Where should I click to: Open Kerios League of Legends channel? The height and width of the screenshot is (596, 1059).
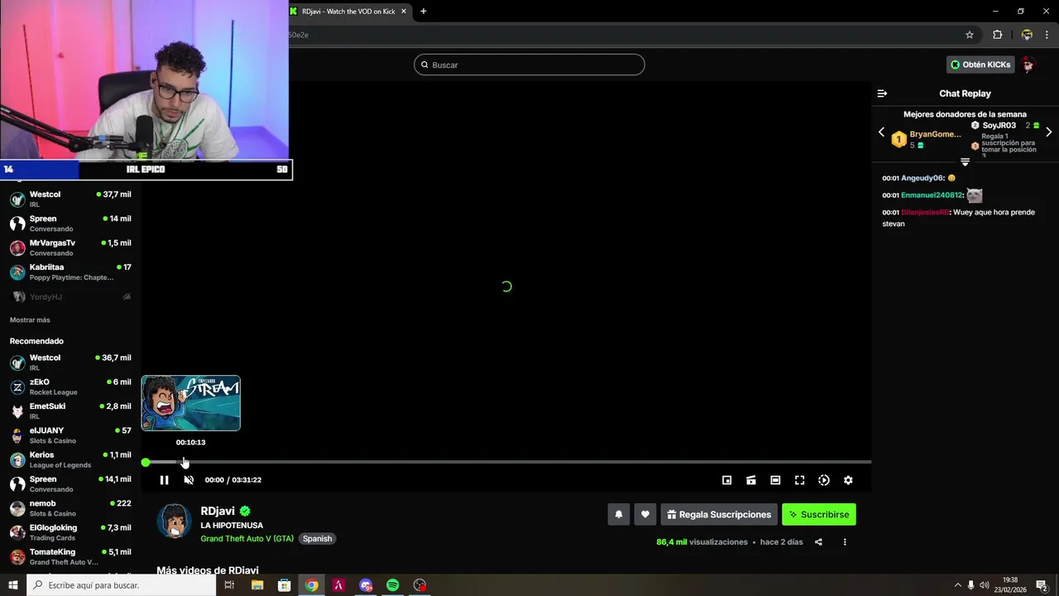[x=70, y=459]
